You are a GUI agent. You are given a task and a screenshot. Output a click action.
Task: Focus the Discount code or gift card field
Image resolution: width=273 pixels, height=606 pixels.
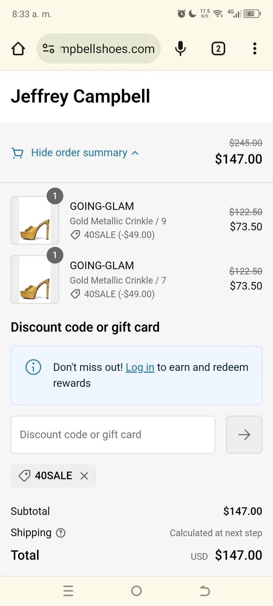tap(113, 435)
